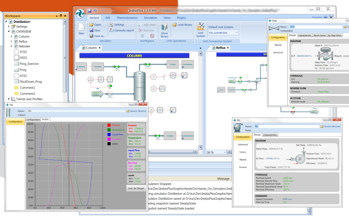
Task: Click the IndissPlus application orb button
Action: [x=80, y=12]
